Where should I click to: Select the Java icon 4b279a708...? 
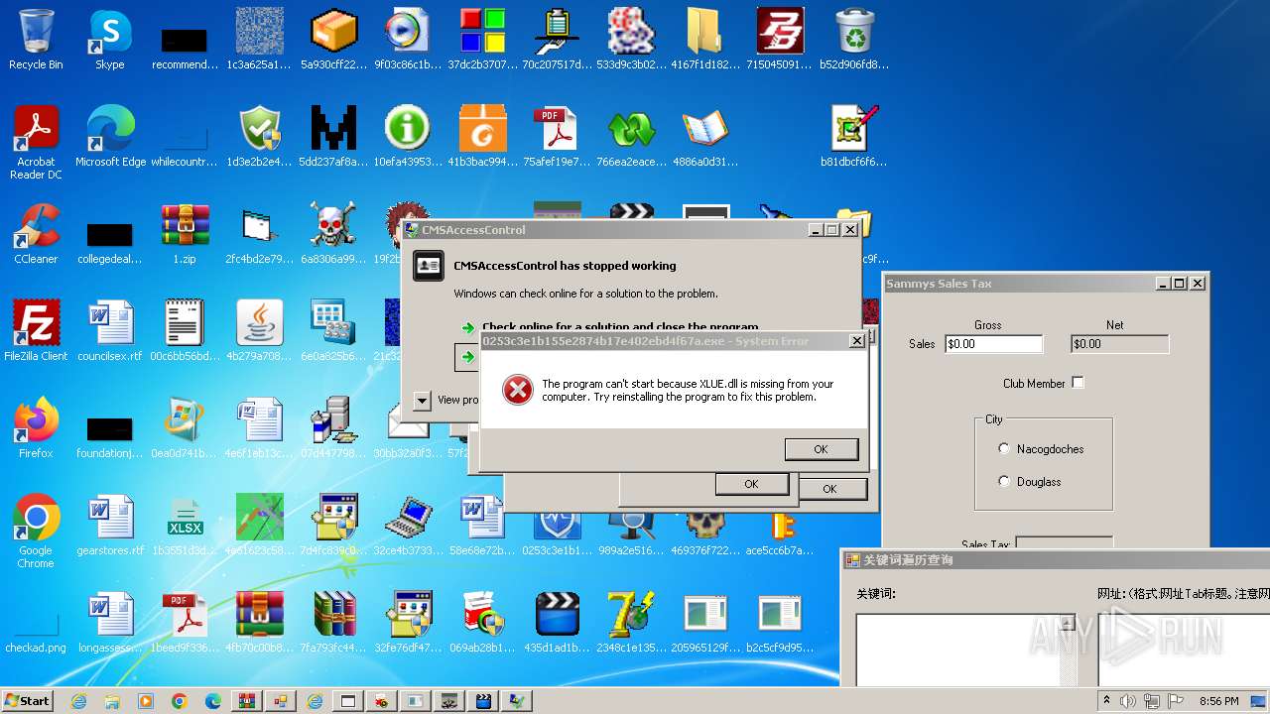pyautogui.click(x=259, y=331)
